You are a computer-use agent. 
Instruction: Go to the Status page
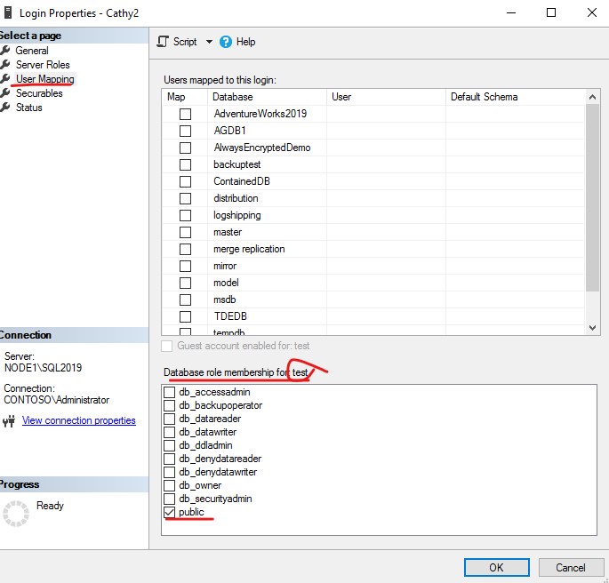(29, 108)
